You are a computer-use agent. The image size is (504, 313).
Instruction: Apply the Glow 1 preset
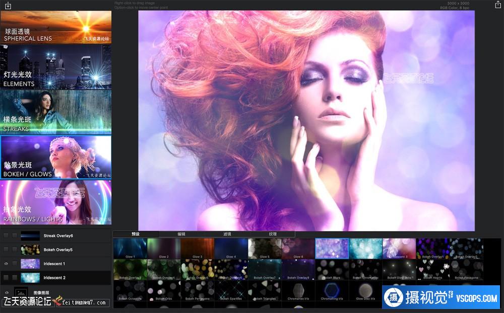click(x=130, y=248)
